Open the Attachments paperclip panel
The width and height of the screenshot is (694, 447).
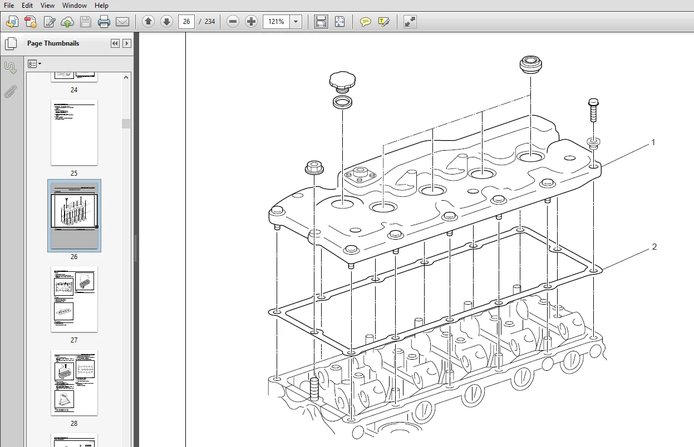(x=11, y=91)
